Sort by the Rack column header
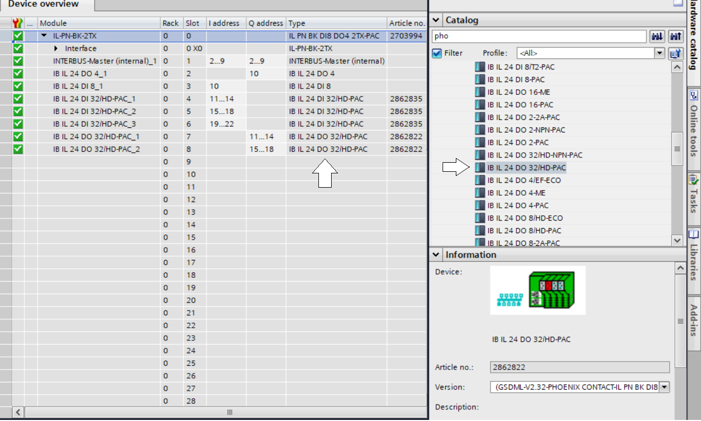Image resolution: width=701 pixels, height=421 pixels. click(x=171, y=23)
